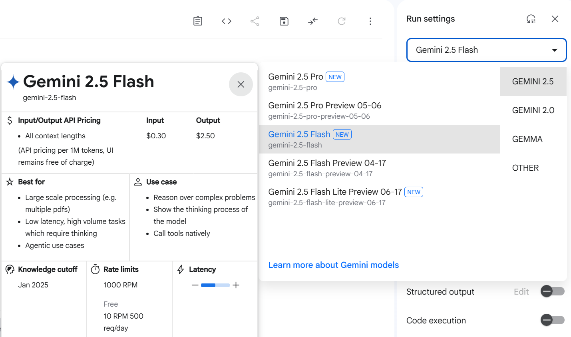
Task: Click the compare mode arrows icon
Action: point(313,21)
